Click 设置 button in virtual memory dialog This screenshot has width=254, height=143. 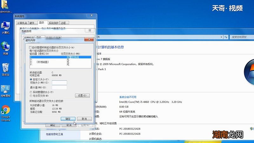(82, 96)
